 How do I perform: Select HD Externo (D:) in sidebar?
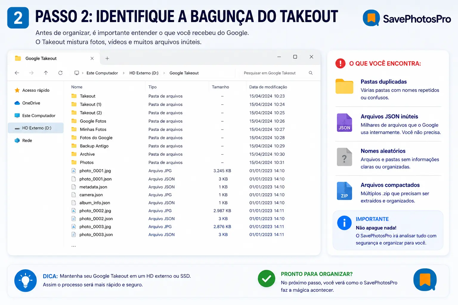point(36,128)
